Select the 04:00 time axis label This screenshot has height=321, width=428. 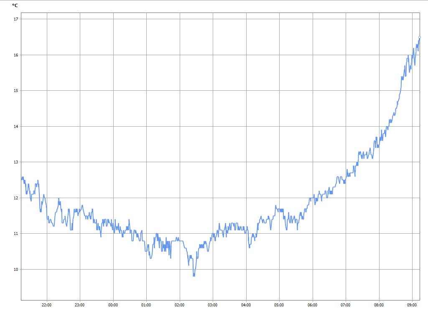pyautogui.click(x=246, y=305)
